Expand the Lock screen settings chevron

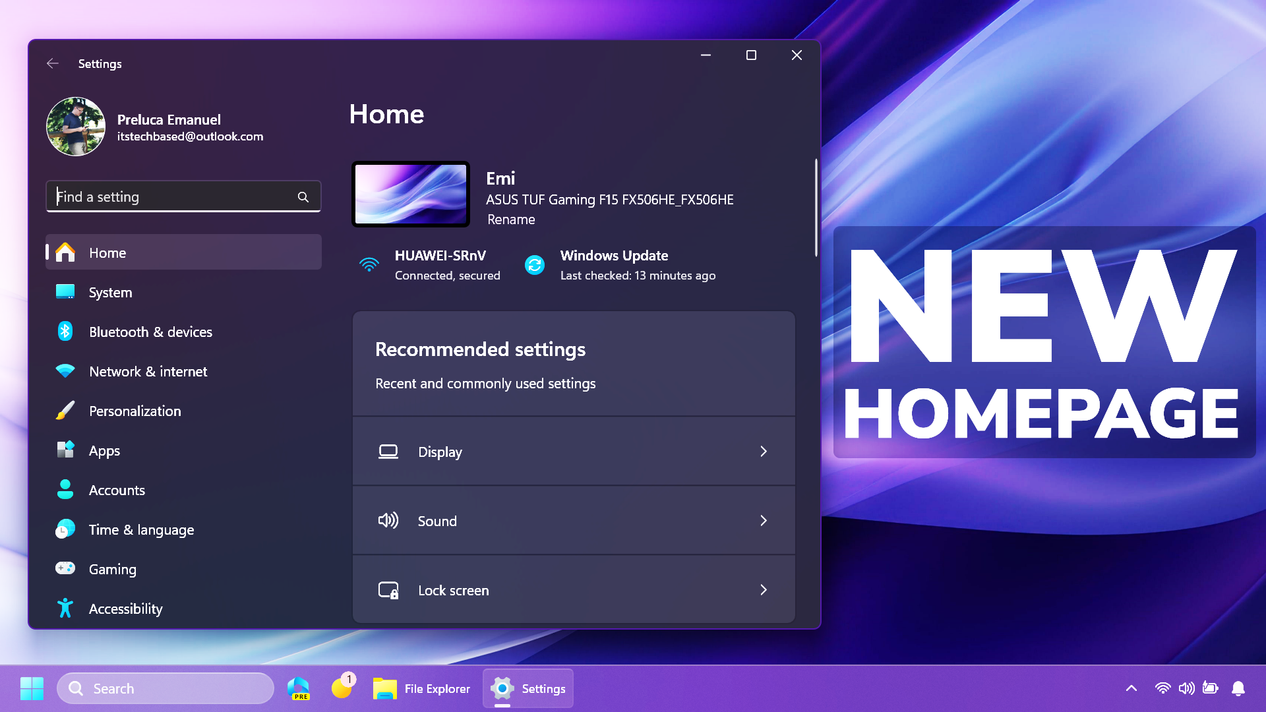coord(764,589)
